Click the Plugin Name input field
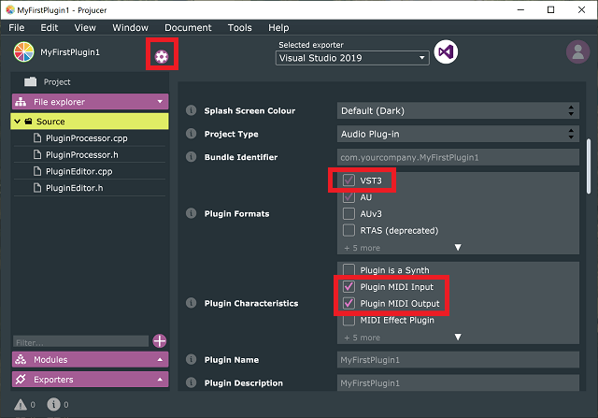The height and width of the screenshot is (418, 598). (x=458, y=360)
